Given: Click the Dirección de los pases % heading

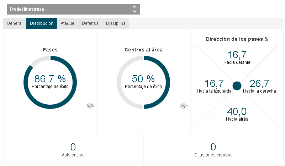Looking at the screenshot, I should 237,39.
